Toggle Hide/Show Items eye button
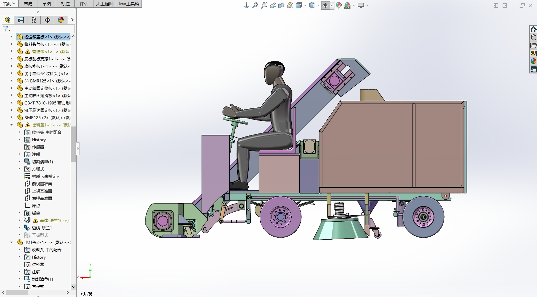537x297 pixels. click(325, 5)
